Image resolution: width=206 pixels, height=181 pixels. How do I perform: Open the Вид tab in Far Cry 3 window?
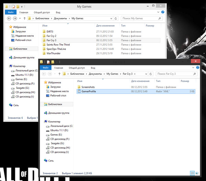93,68
